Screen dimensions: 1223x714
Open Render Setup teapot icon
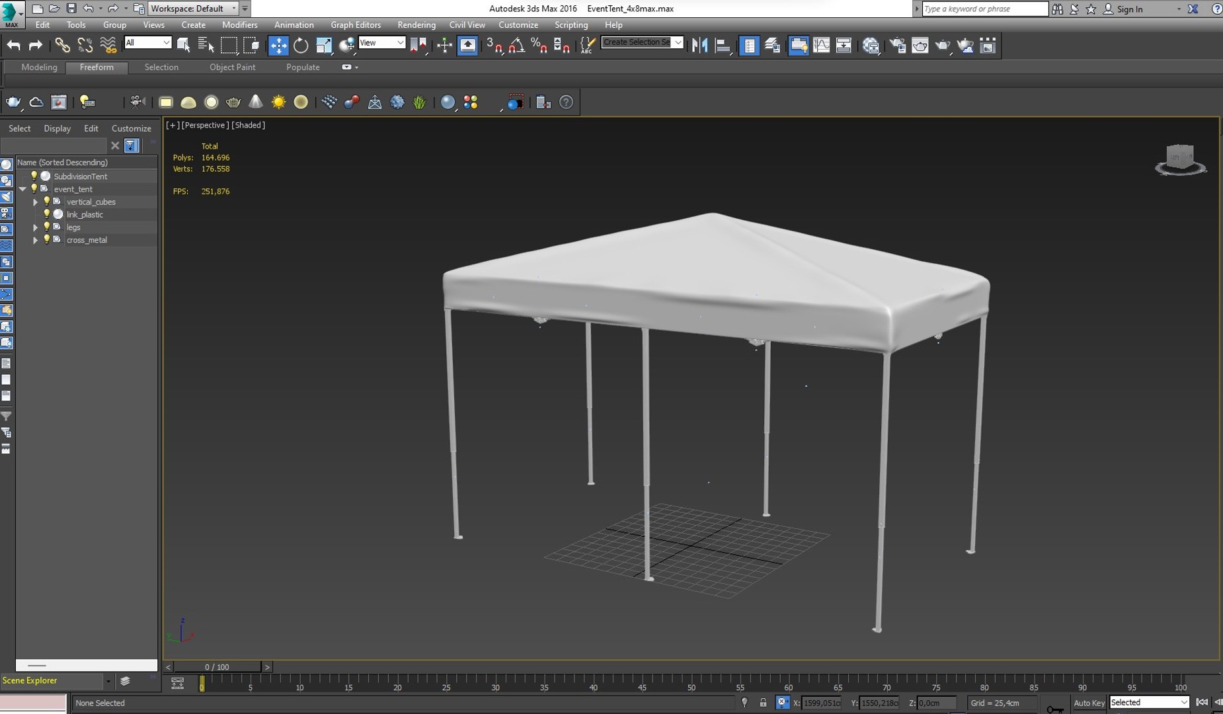(x=898, y=45)
